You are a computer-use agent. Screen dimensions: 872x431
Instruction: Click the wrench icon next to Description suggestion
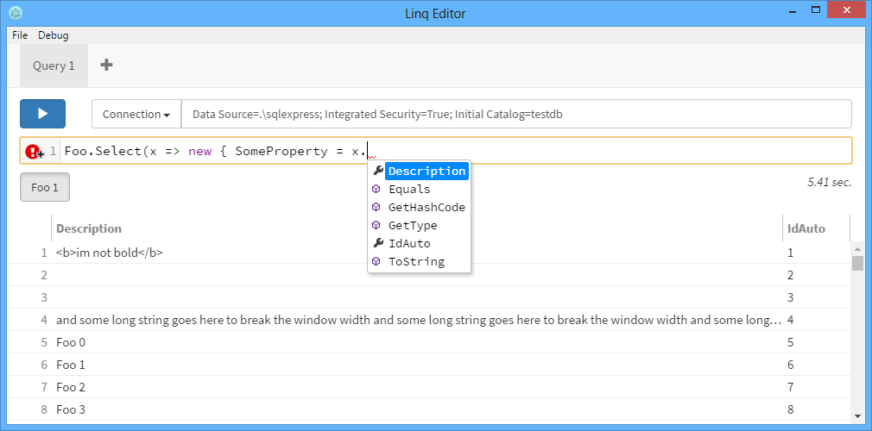click(x=377, y=171)
